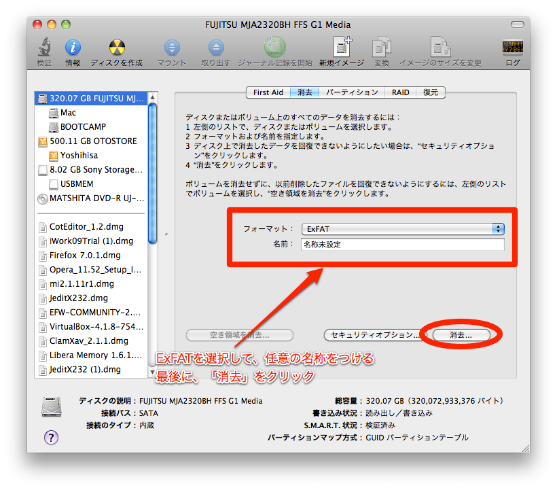Viewport: 557px width, 490px height.
Task: Select the VirtualBox-4.1.8 disk image
Action: (x=91, y=326)
